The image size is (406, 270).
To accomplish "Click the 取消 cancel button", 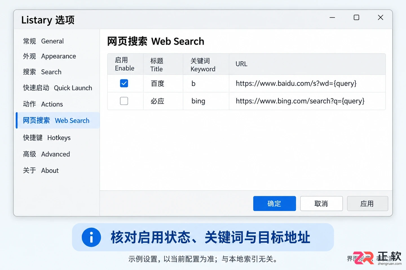I will 321,204.
